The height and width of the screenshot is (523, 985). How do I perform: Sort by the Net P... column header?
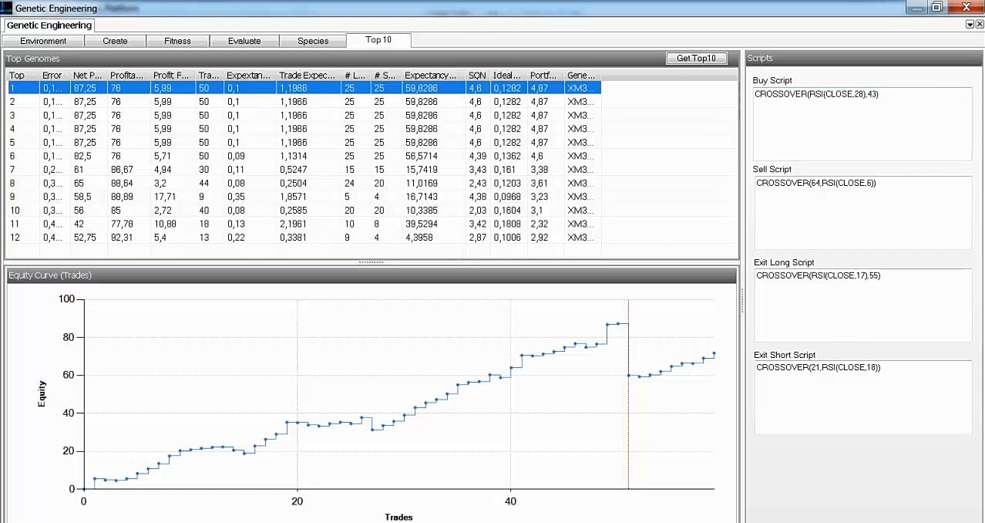click(x=89, y=76)
